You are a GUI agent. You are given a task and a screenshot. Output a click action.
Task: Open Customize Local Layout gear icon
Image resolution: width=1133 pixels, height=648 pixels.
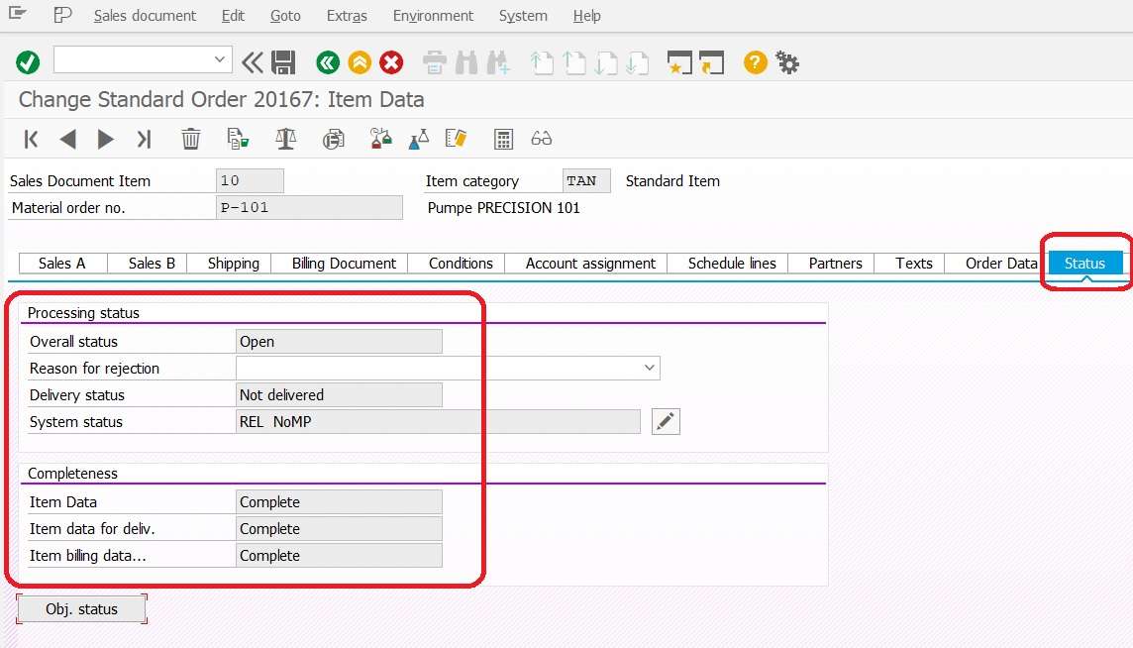pos(786,61)
